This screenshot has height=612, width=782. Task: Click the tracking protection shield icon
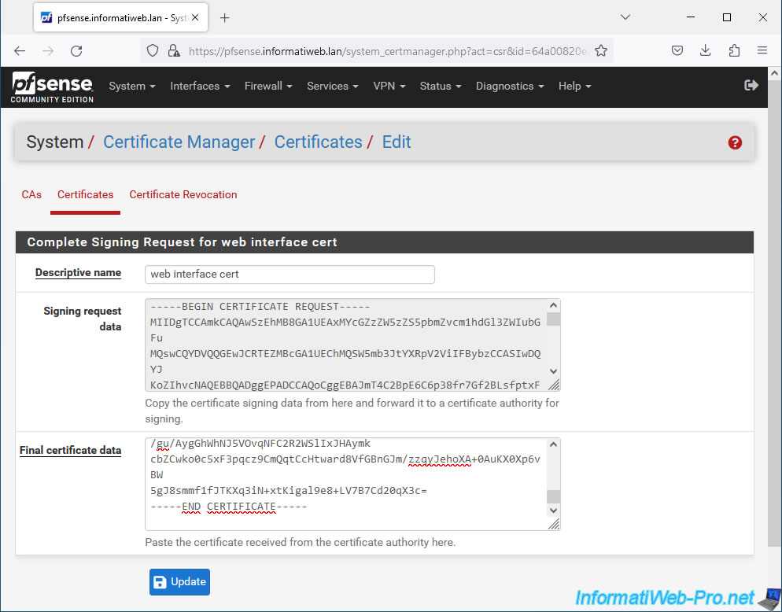tap(153, 50)
